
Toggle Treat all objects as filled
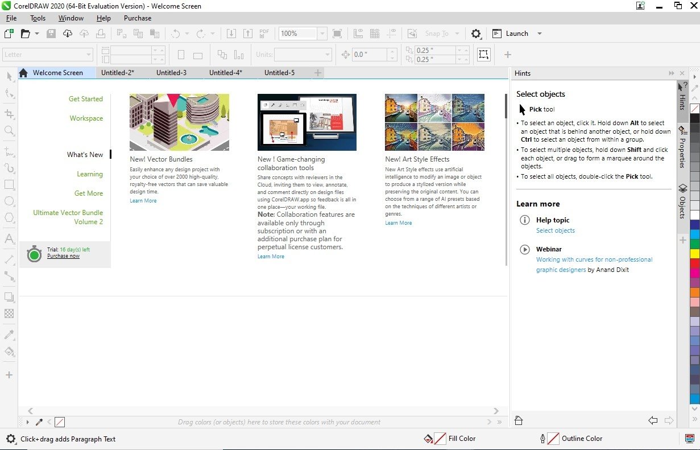pos(483,55)
